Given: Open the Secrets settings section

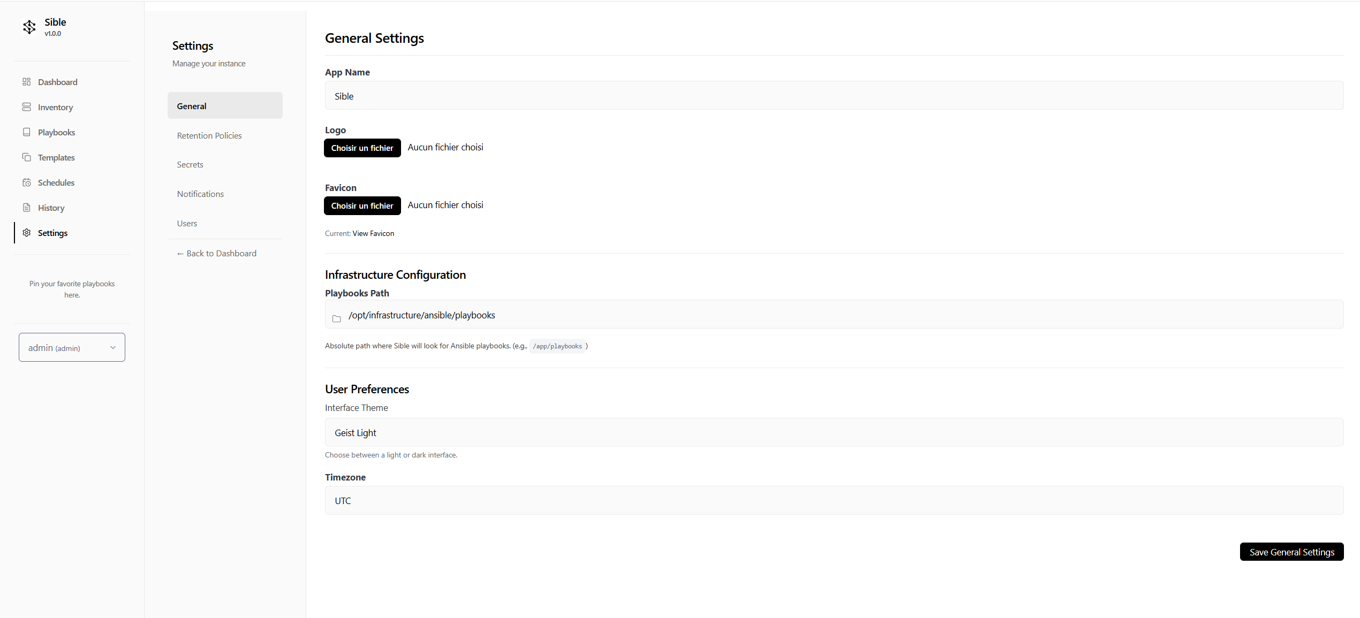Looking at the screenshot, I should pyautogui.click(x=190, y=164).
